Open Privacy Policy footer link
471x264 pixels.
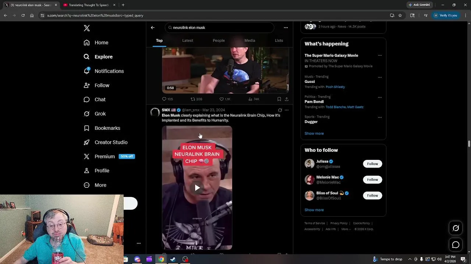339,223
